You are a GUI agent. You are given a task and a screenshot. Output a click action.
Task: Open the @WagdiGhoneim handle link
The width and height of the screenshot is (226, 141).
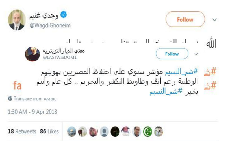point(50,25)
